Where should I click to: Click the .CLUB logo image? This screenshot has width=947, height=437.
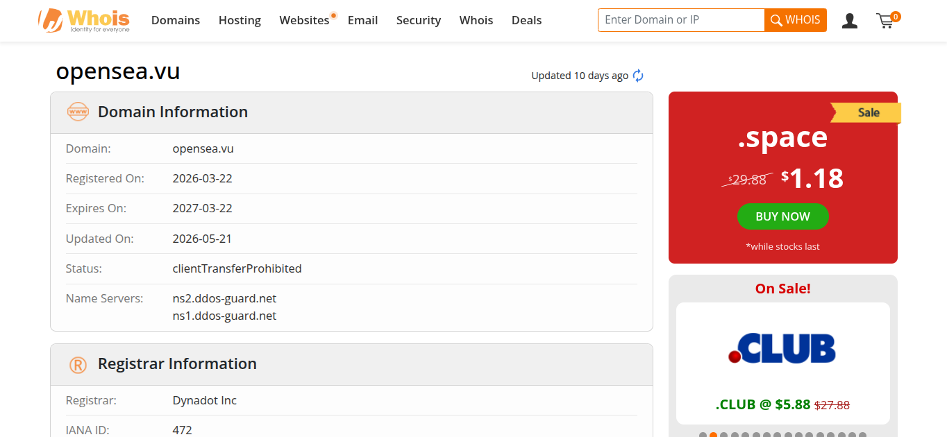click(x=782, y=348)
